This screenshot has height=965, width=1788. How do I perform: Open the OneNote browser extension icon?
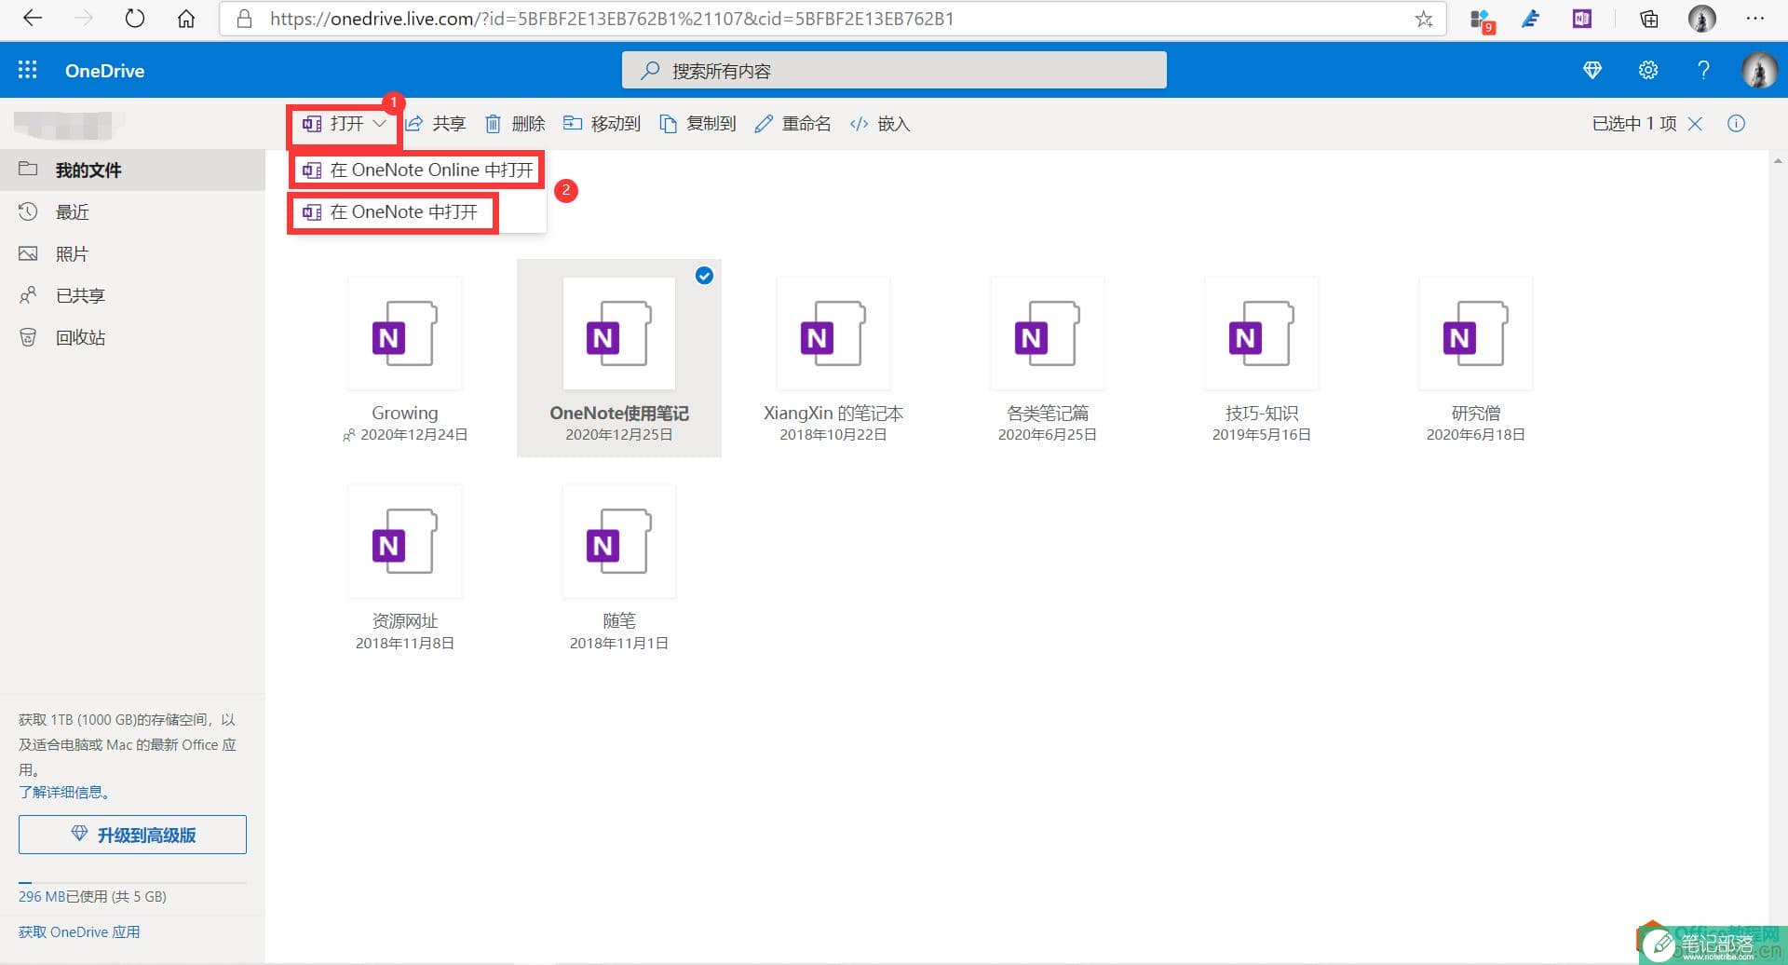coord(1581,19)
